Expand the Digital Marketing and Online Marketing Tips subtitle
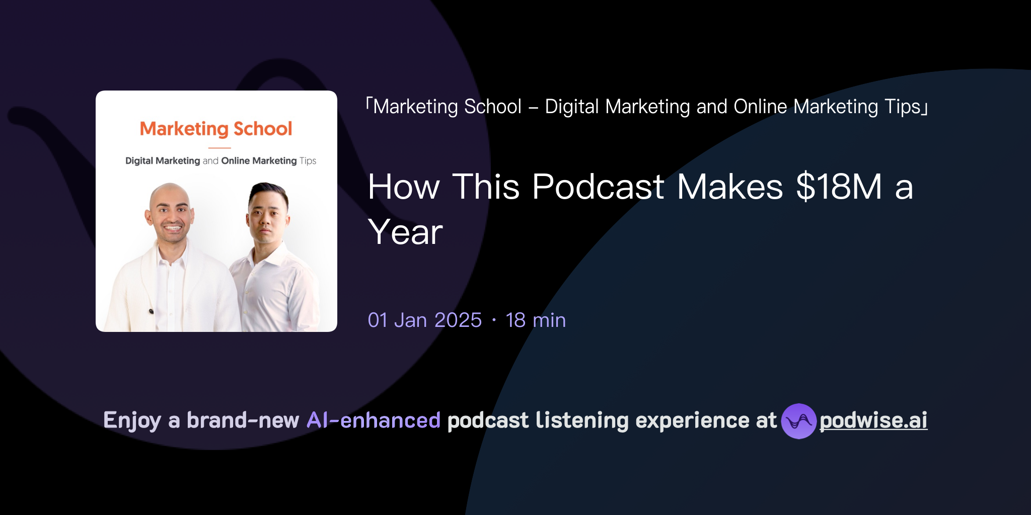Screen dimensions: 1031x515 coord(220,161)
